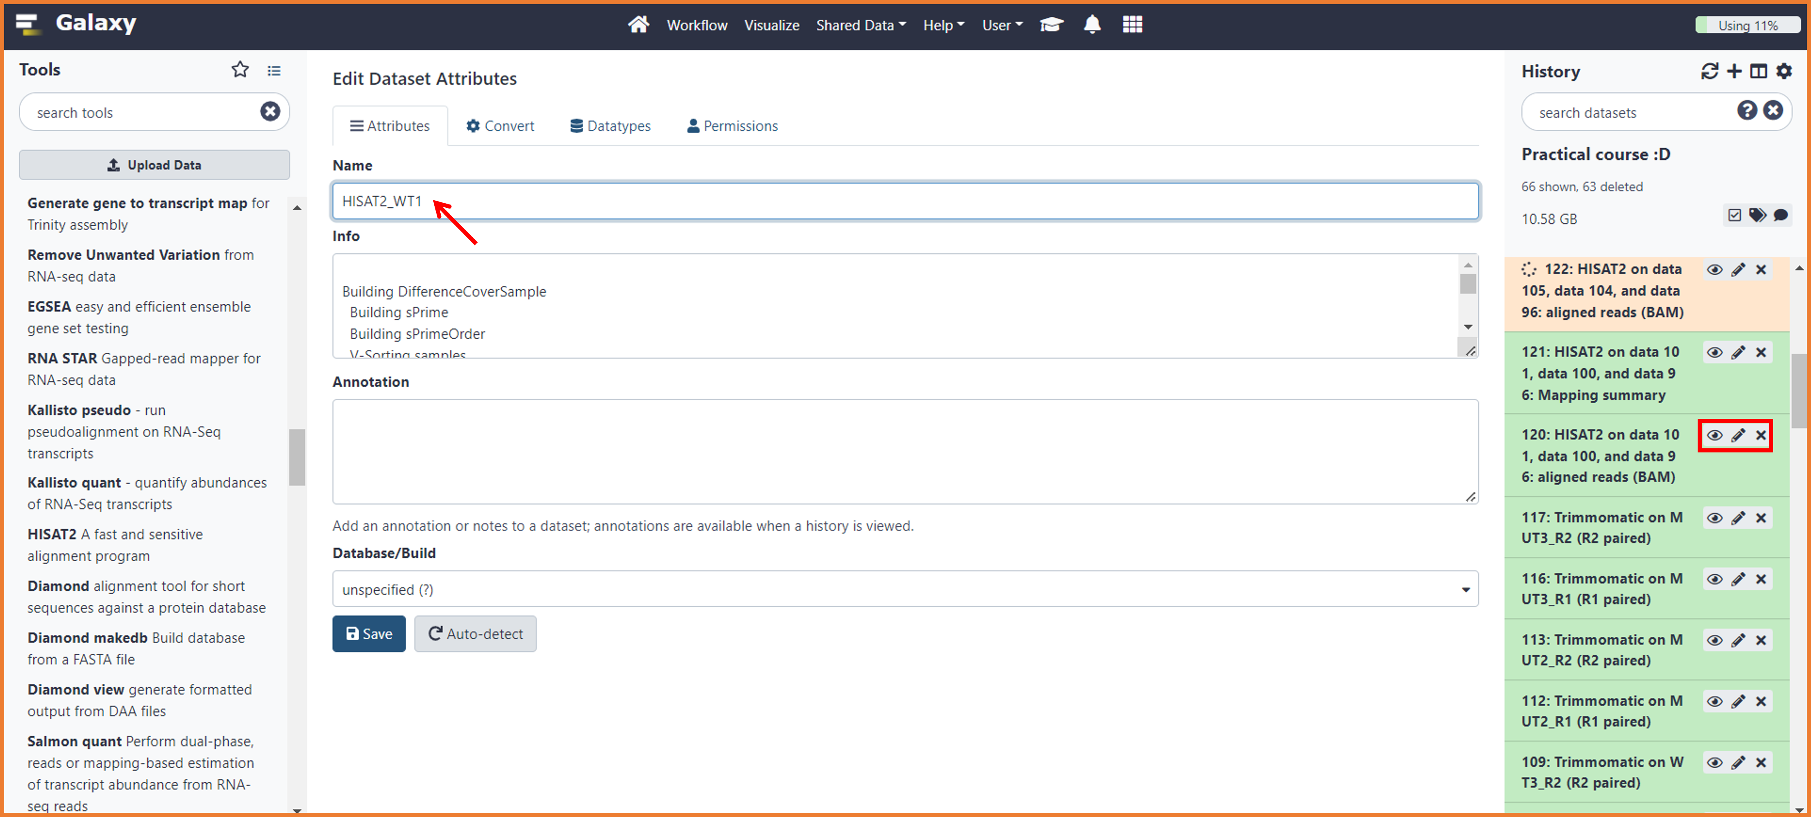This screenshot has width=1811, height=817.
Task: Switch to the Datatypes tab
Action: 610,126
